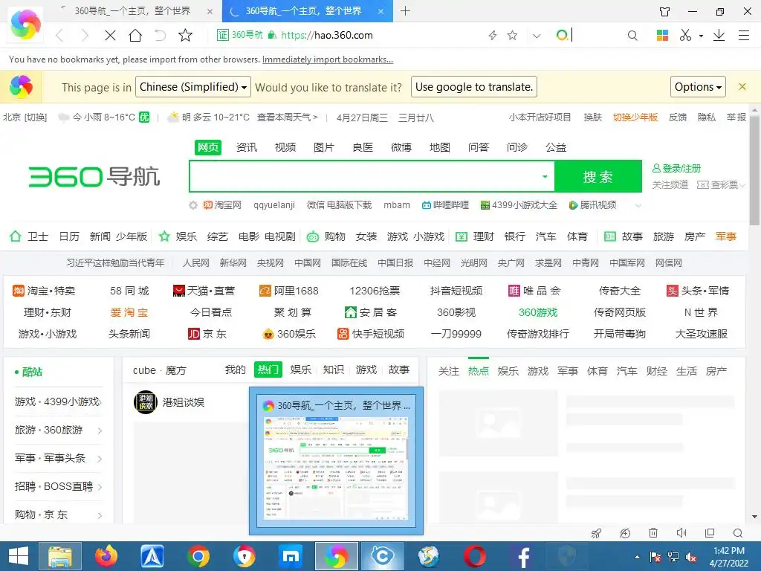Click the Windows Start button

(19, 556)
